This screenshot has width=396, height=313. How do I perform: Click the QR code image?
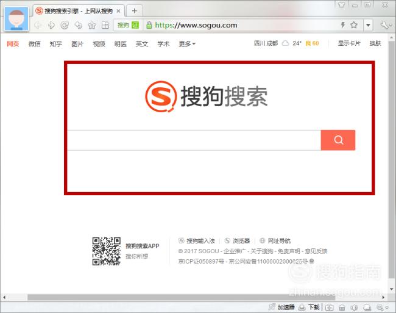point(107,251)
